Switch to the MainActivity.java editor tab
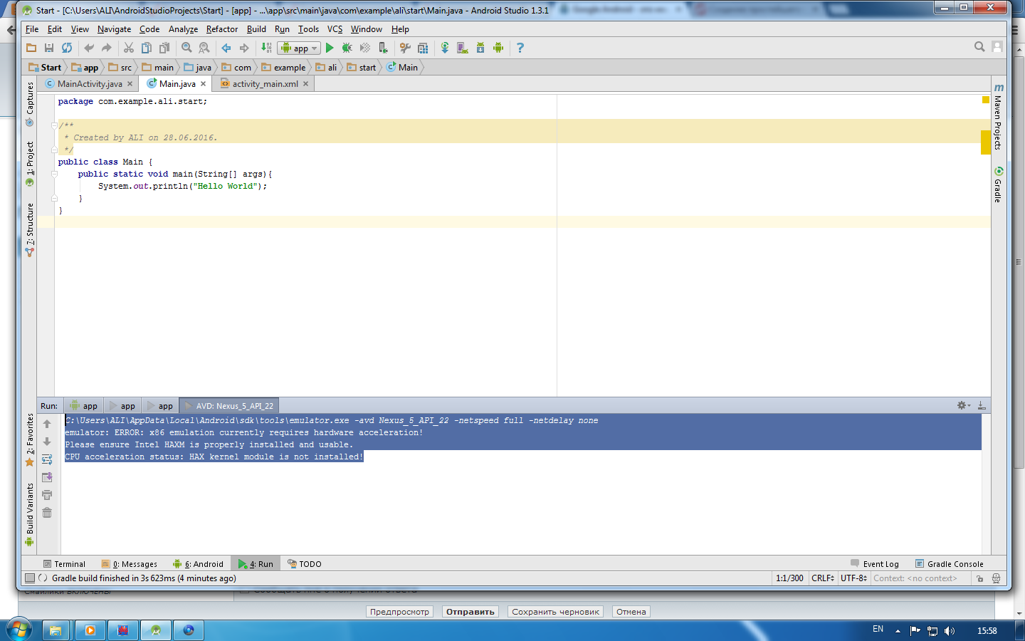The height and width of the screenshot is (641, 1025). (x=89, y=83)
